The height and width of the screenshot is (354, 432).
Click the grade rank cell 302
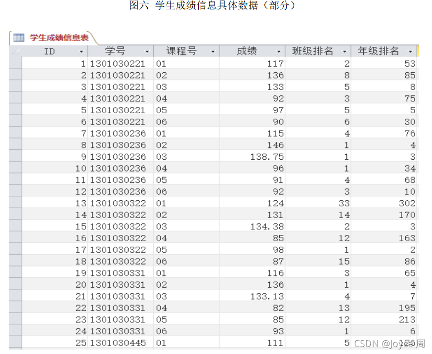pyautogui.click(x=384, y=203)
